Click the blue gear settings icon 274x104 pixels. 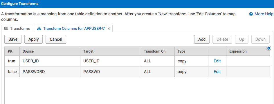[x=268, y=48]
